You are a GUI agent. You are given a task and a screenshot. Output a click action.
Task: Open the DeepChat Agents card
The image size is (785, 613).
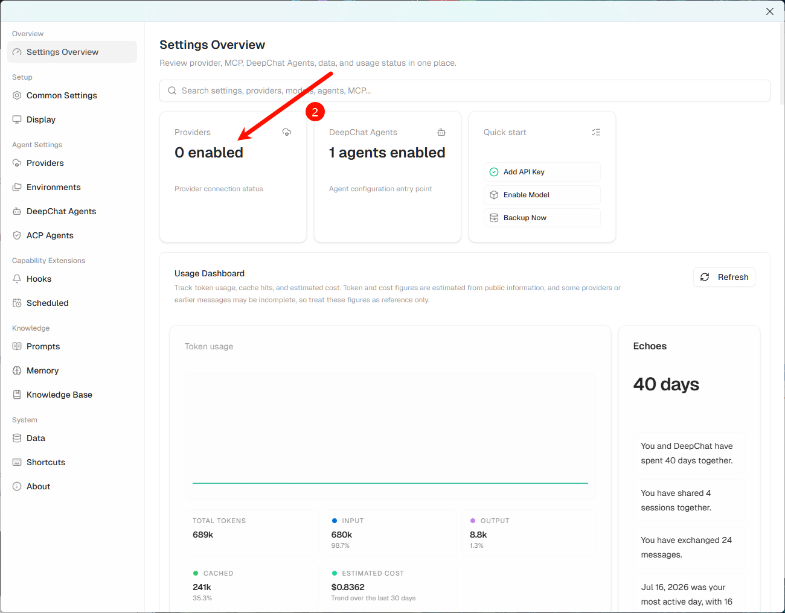pos(388,177)
